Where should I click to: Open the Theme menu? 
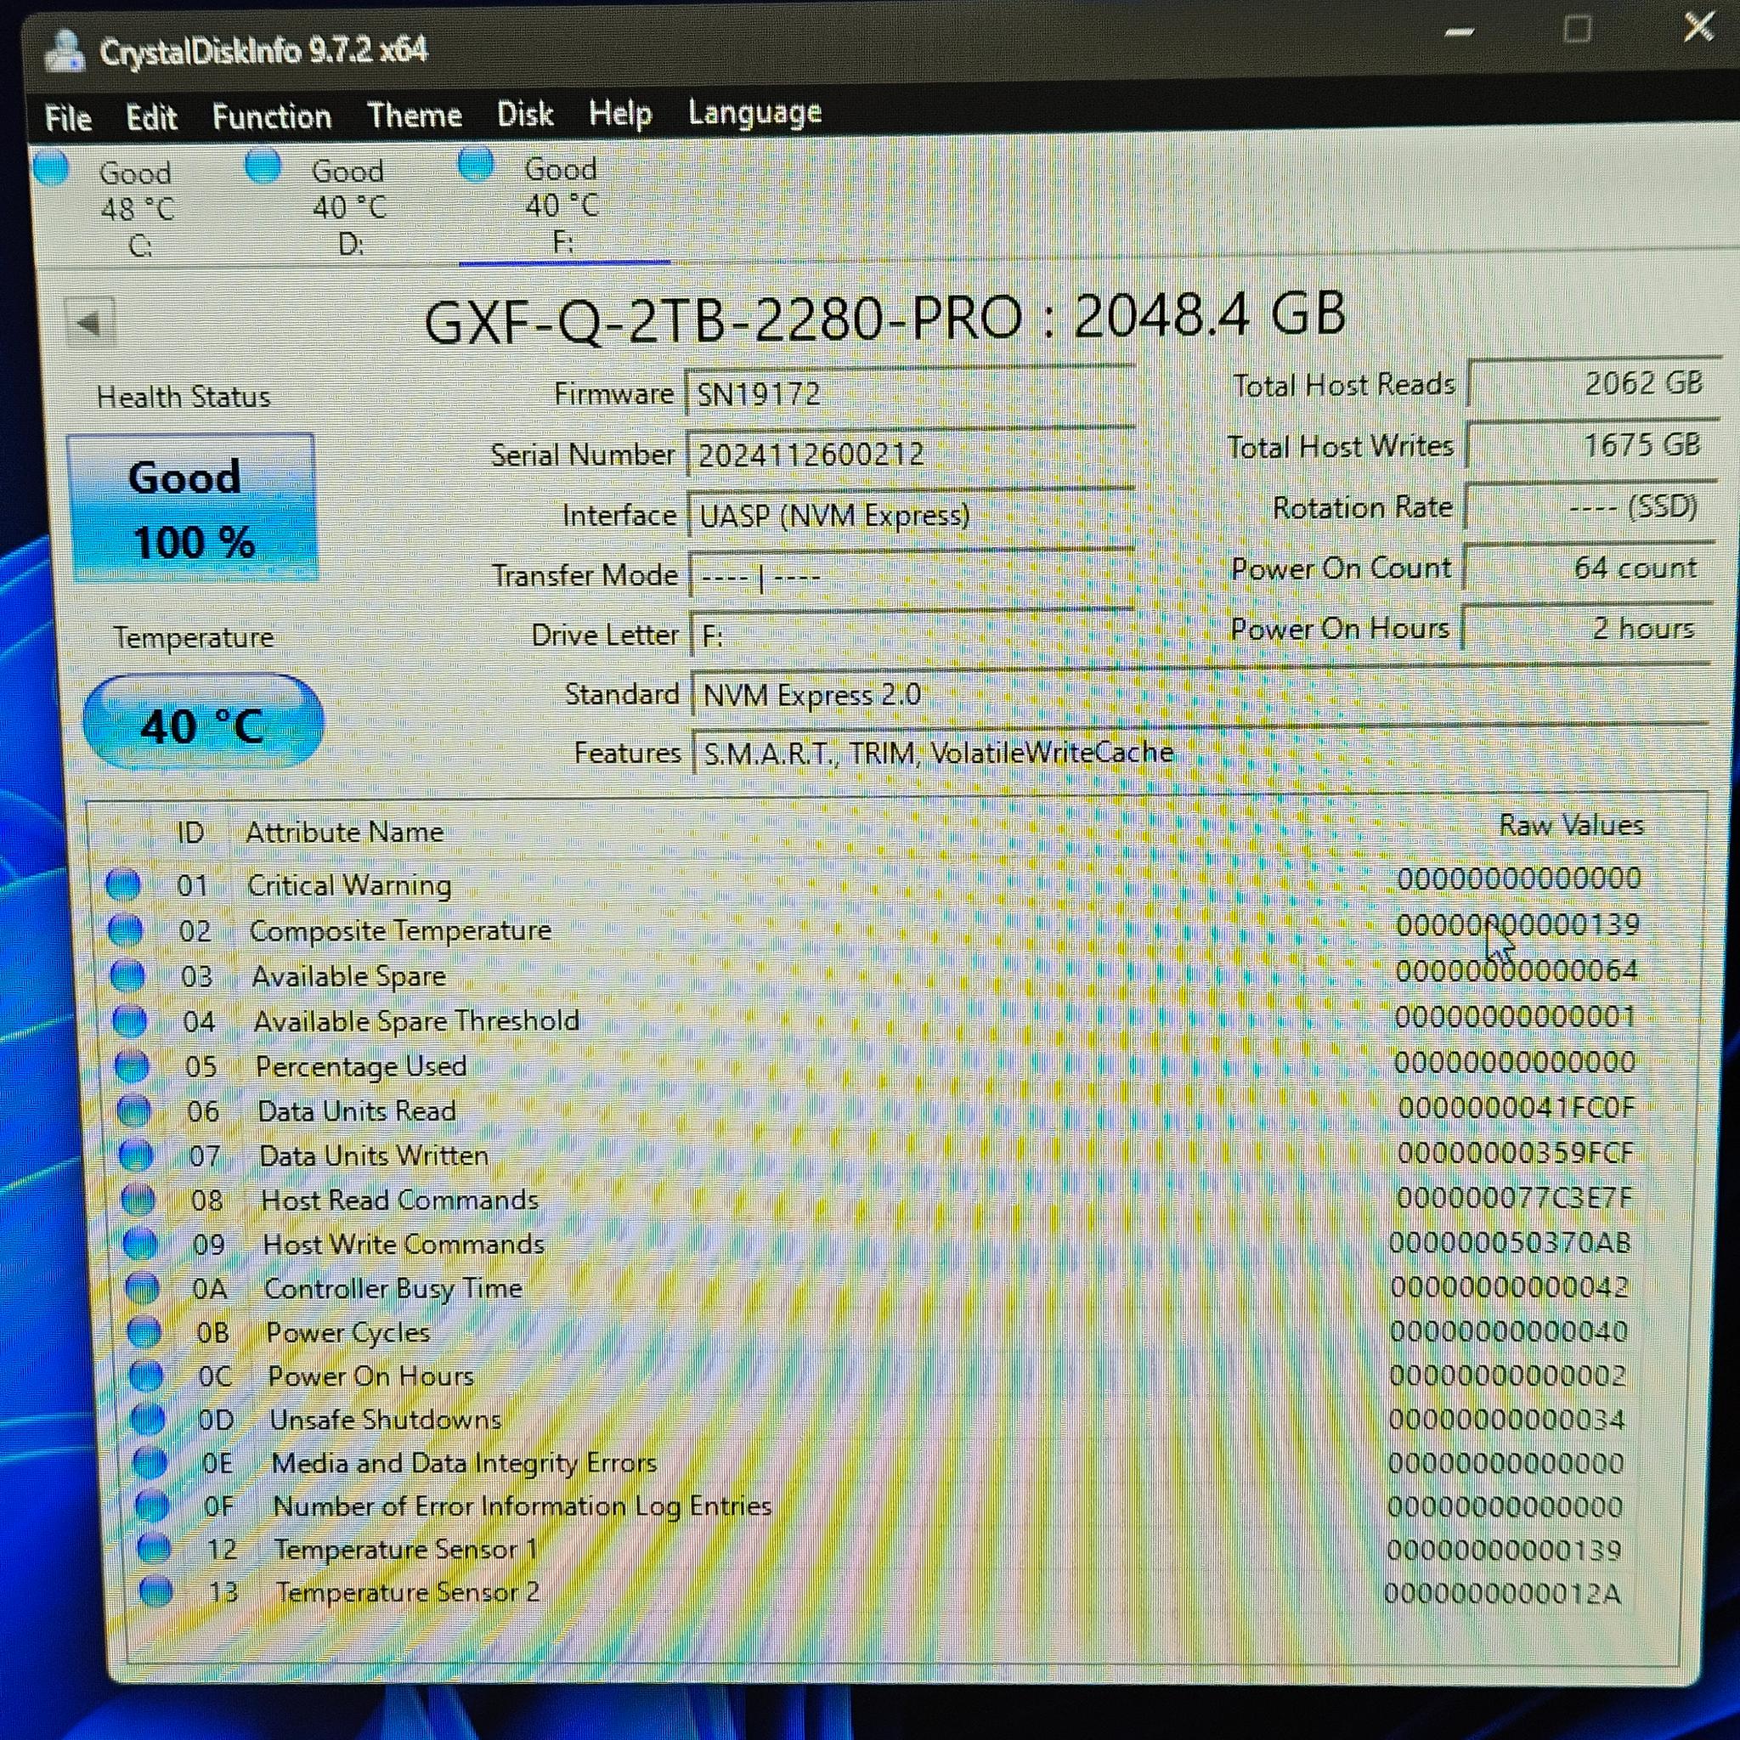[415, 115]
